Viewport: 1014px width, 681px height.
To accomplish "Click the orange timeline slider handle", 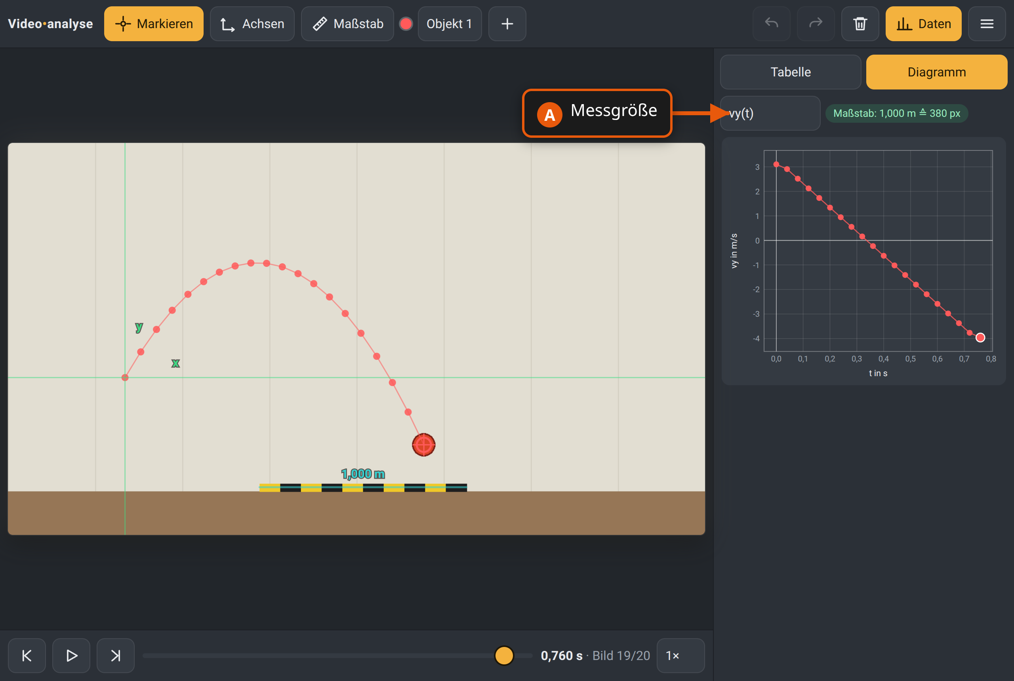I will click(x=504, y=655).
